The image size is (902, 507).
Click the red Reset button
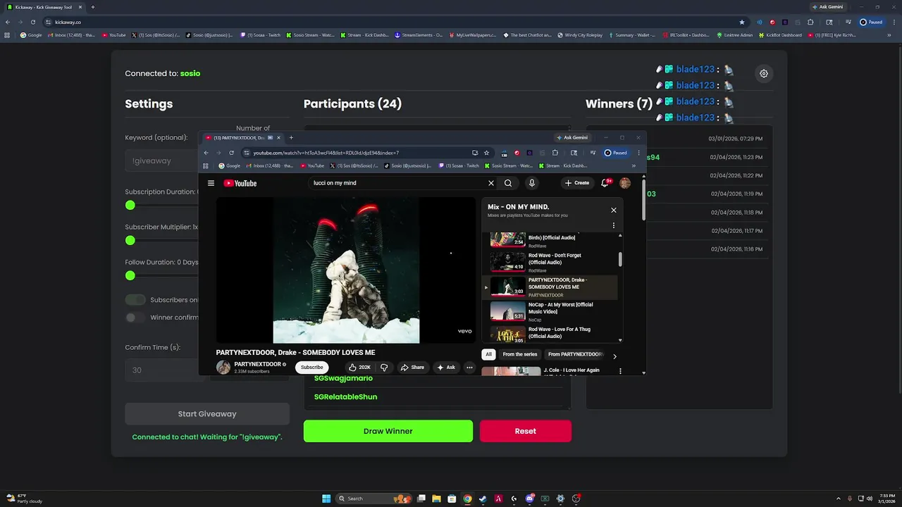pyautogui.click(x=526, y=431)
